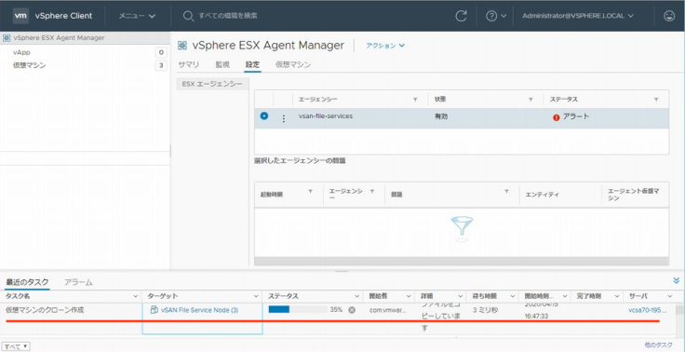
Task: Refresh the vSphere Client view
Action: (x=461, y=16)
